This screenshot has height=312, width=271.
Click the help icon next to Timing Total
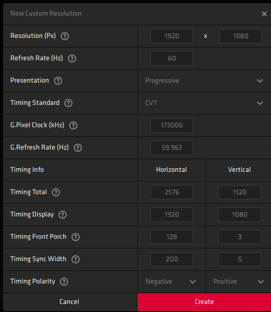tap(56, 192)
